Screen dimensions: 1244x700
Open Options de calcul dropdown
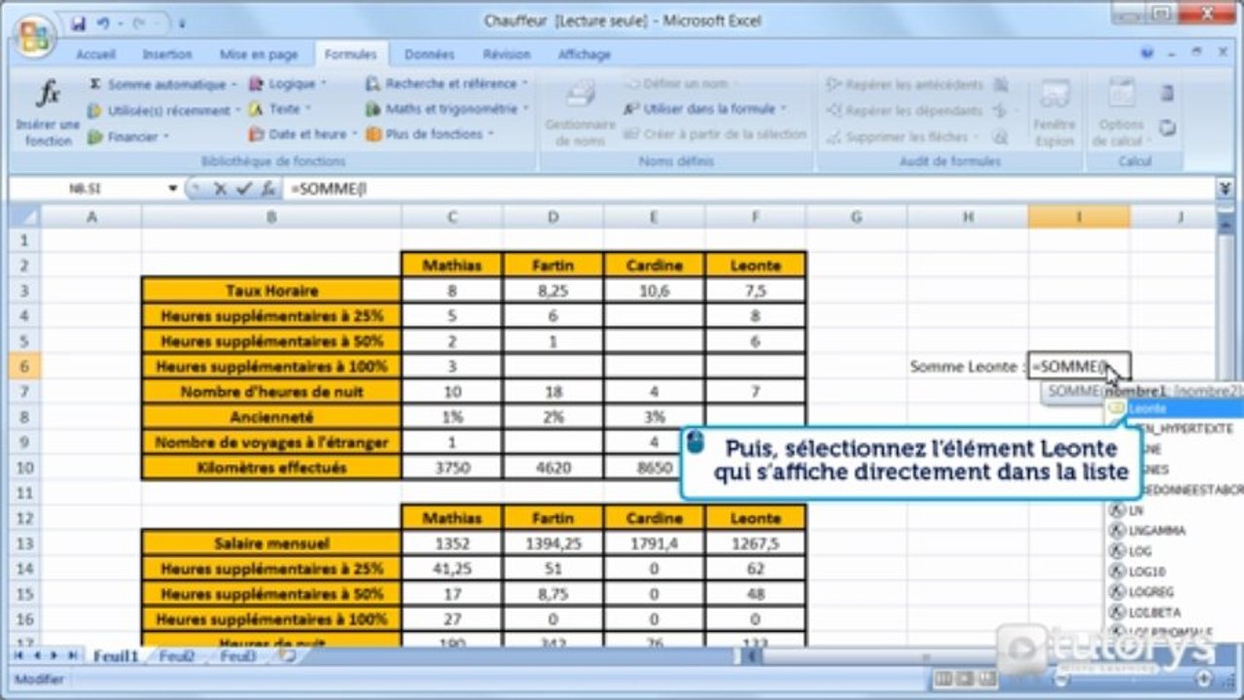tap(1121, 112)
